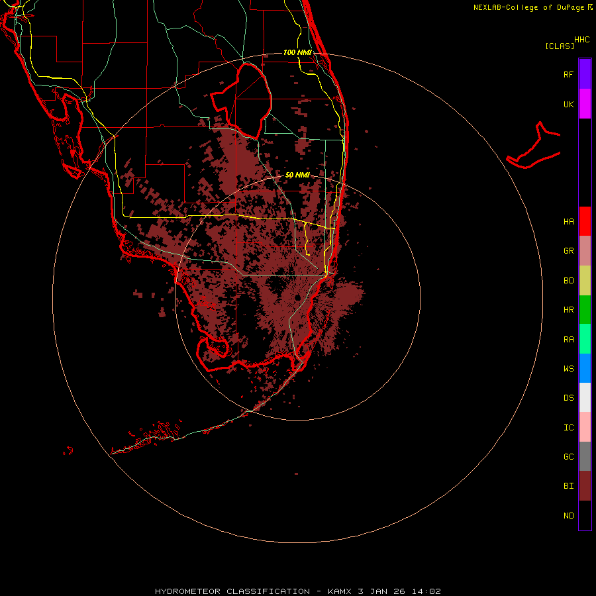Screen dimensions: 596x596
Task: Click the 100 NMI range ring label
Action: [x=297, y=52]
